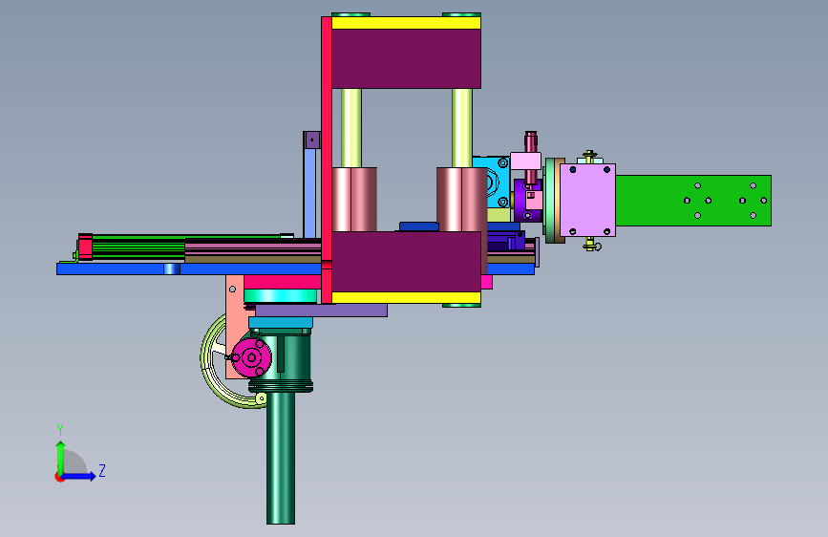This screenshot has width=828, height=537.
Task: Select the magenta round flange with bolt holes
Action: click(x=251, y=357)
